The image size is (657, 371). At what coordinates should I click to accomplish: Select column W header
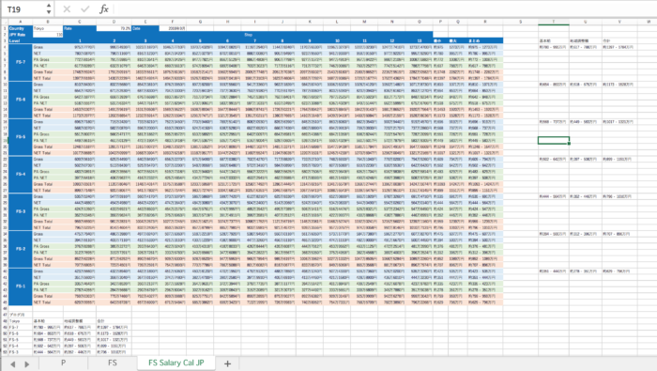click(x=648, y=22)
